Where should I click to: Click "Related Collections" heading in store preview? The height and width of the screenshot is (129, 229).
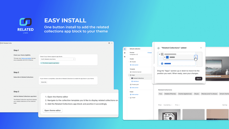[165, 90]
